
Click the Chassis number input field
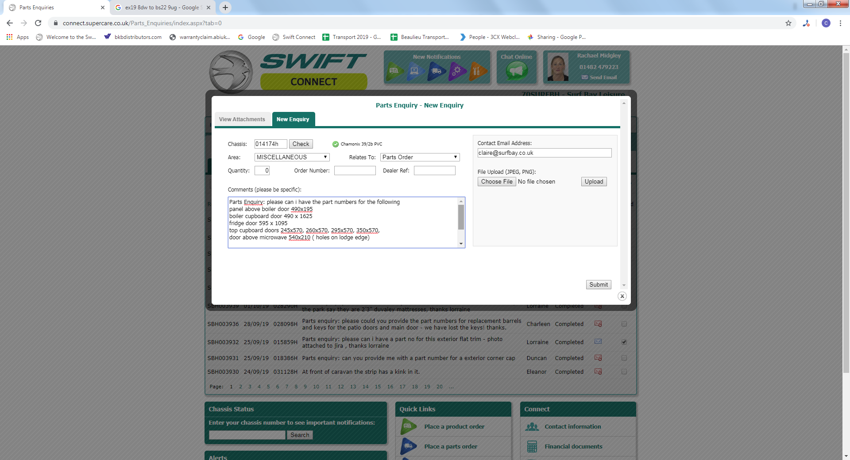[x=271, y=144]
